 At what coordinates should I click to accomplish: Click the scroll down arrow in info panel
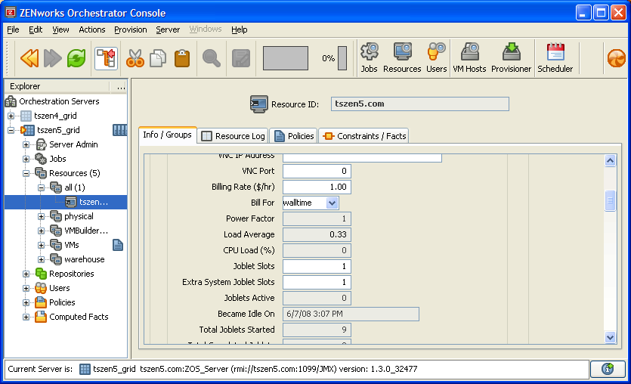(610, 337)
